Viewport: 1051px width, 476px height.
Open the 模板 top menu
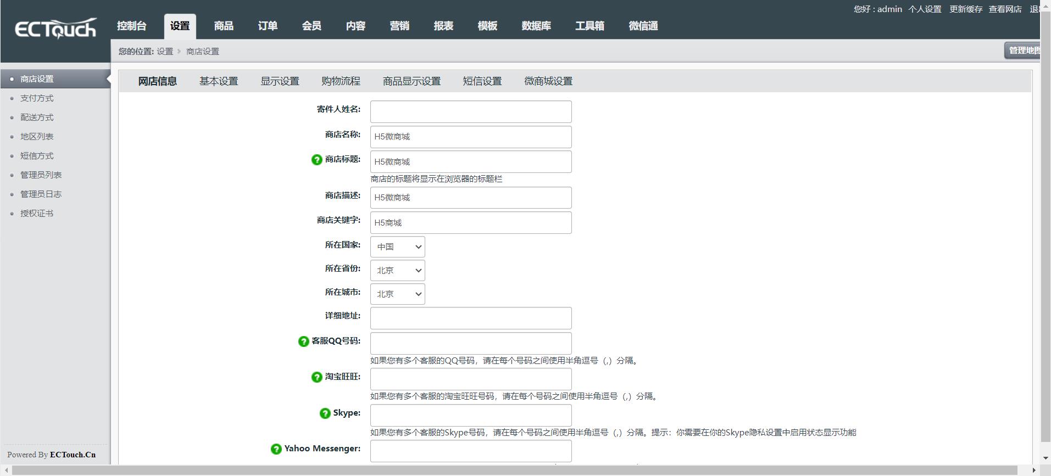pos(487,26)
